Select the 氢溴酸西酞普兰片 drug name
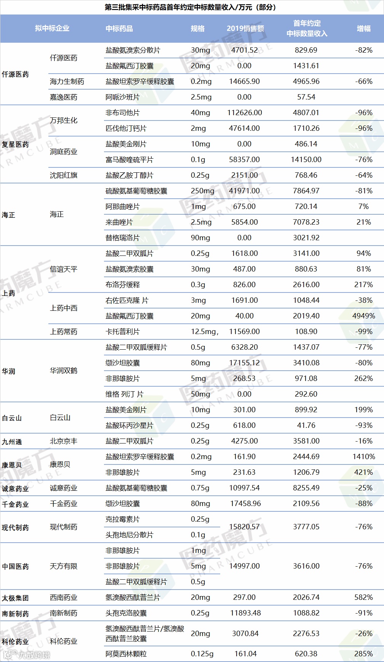This screenshot has height=662, width=384. pyautogui.click(x=133, y=597)
